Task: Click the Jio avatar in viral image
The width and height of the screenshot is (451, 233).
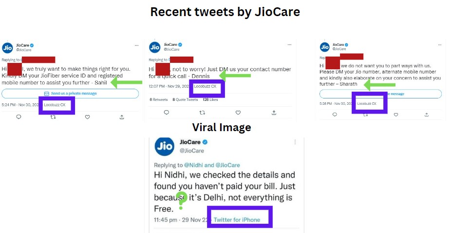Action: coord(165,146)
